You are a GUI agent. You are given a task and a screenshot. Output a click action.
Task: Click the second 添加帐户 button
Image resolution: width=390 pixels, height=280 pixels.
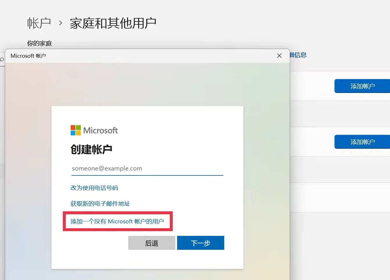[x=362, y=142]
